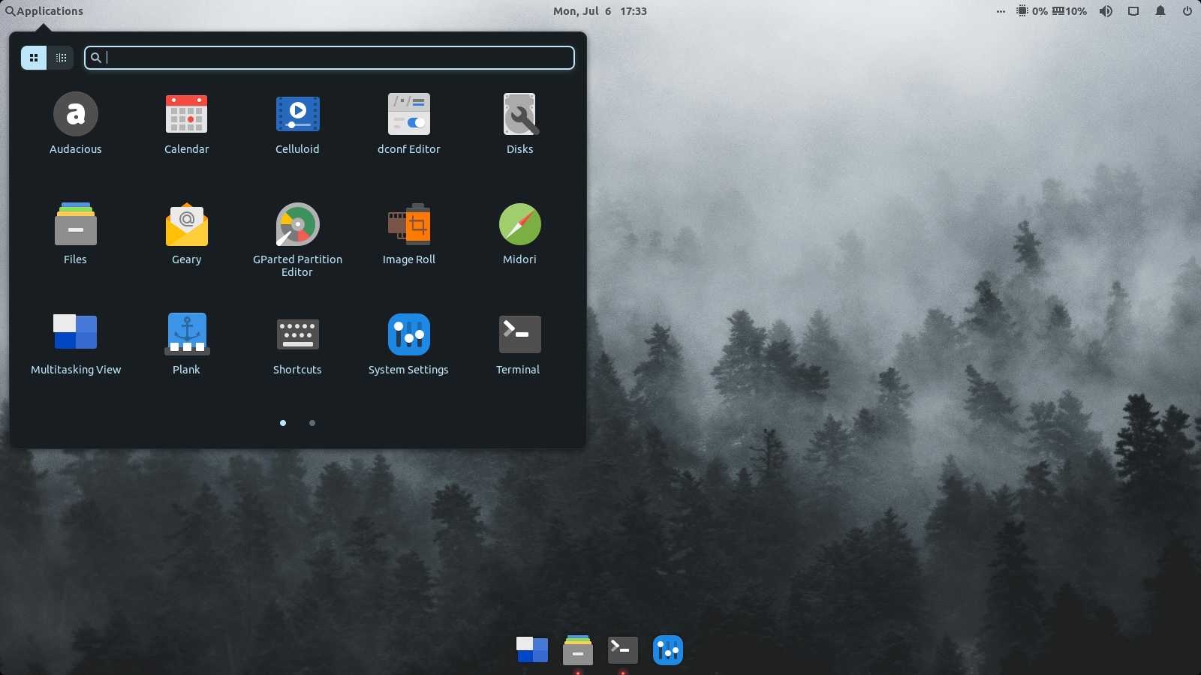Launch Terminal from the app grid
Viewport: 1201px width, 675px height.
(x=519, y=334)
